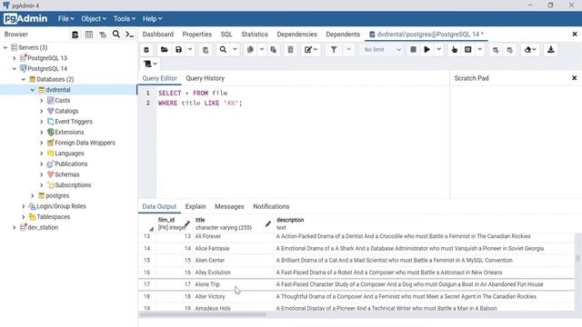582x327 pixels.
Task: Open the Find options dropdown arrow
Action: pos(235,49)
